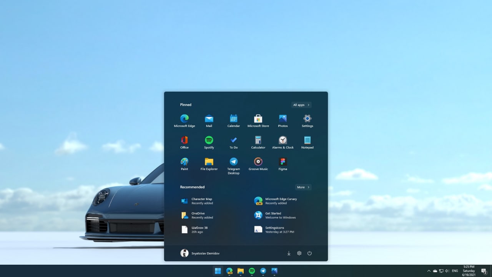
Task: Open the Photos app on the taskbar
Action: coord(274,271)
